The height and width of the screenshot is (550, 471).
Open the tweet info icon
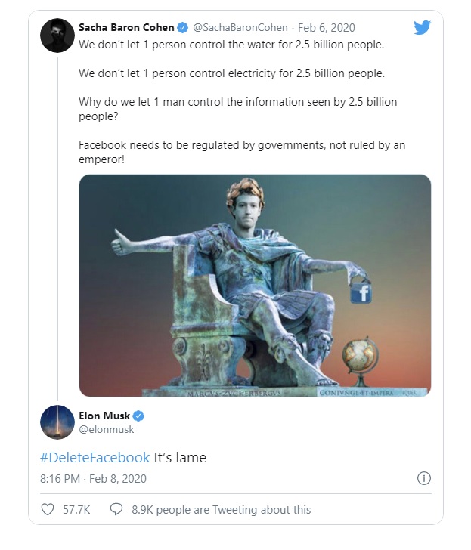[x=424, y=478]
